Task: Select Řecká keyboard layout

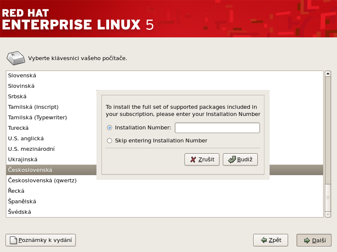Action: click(x=16, y=191)
